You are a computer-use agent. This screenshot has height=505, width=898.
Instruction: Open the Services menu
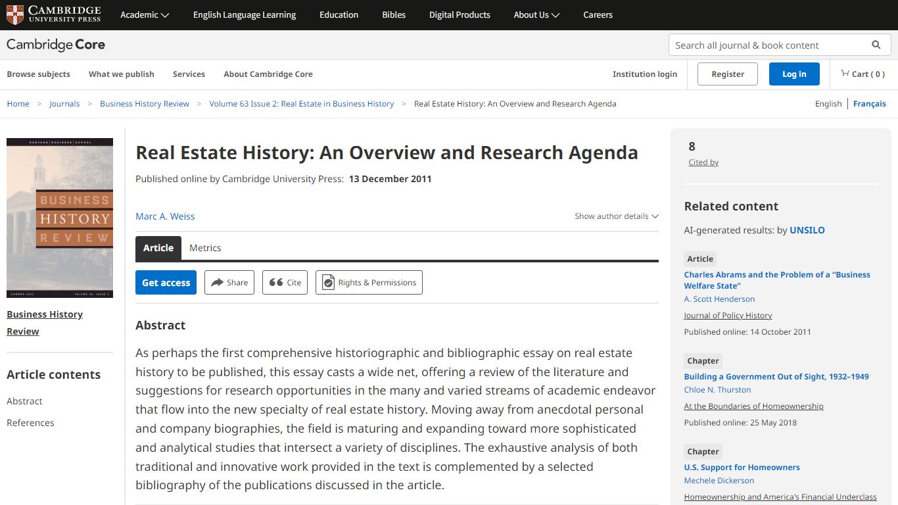(189, 74)
